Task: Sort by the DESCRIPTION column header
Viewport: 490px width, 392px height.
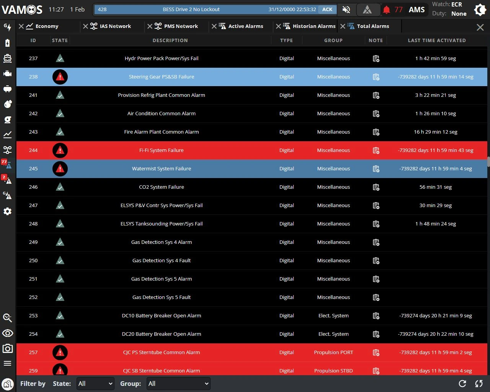Action: click(170, 40)
